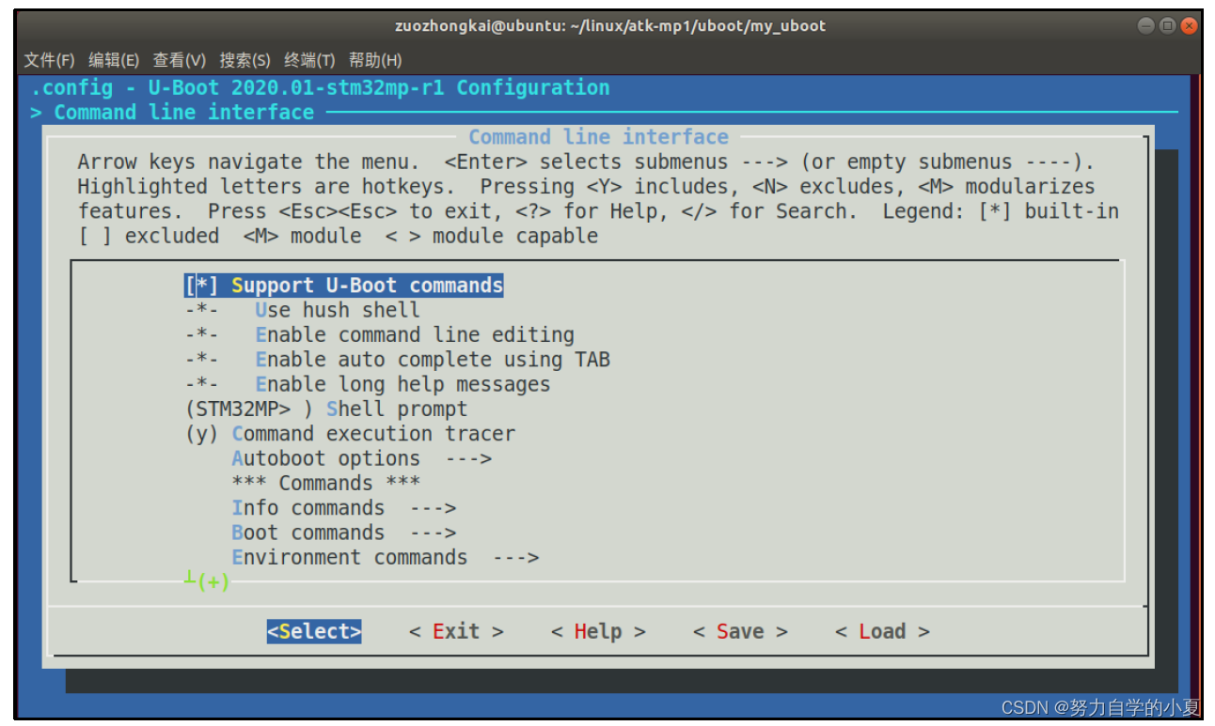Maximize the terminal window
This screenshot has width=1215, height=726.
pos(1167,25)
